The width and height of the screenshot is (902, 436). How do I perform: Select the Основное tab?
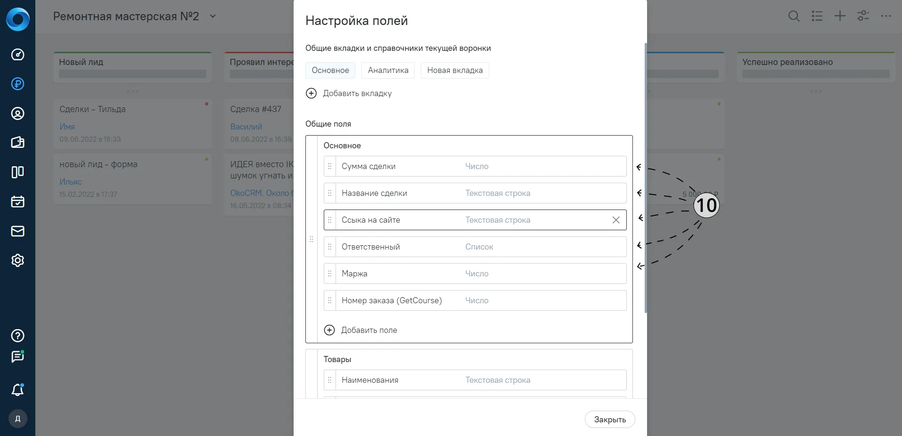click(330, 70)
